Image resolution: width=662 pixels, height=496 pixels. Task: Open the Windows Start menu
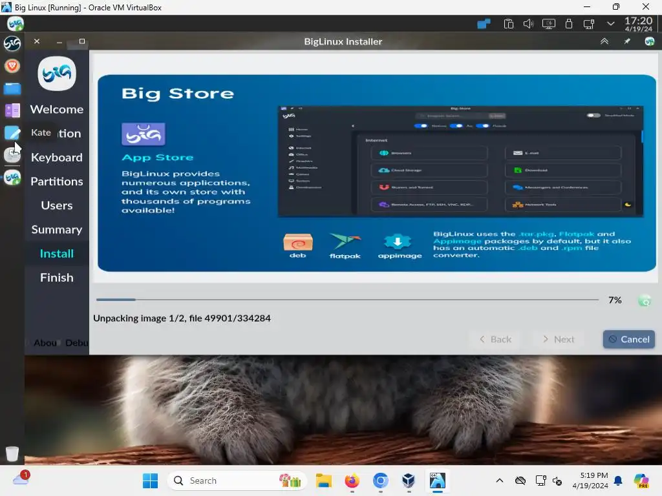point(150,480)
